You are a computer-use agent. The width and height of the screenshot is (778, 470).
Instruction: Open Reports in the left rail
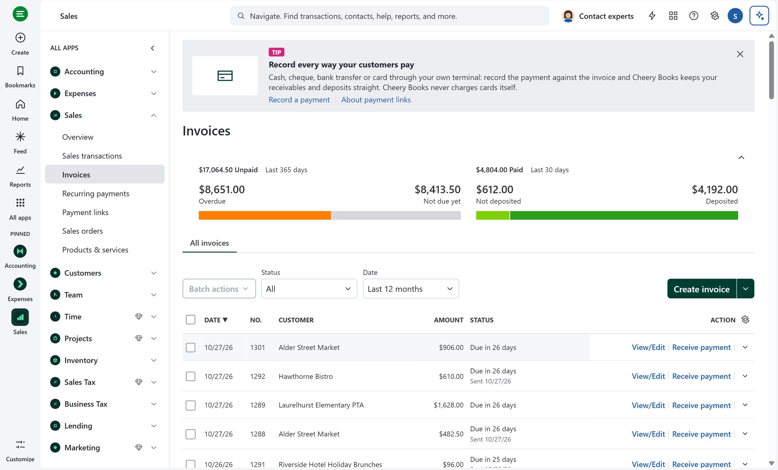tap(20, 176)
